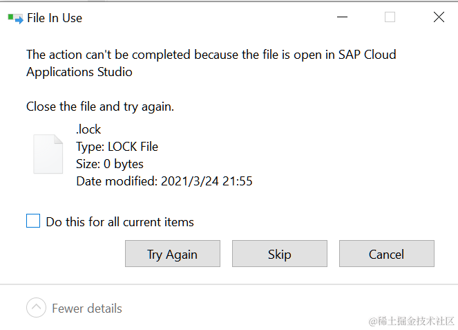The image size is (458, 330).
Task: Click the "Size: 0 bytes" line
Action: coord(110,164)
